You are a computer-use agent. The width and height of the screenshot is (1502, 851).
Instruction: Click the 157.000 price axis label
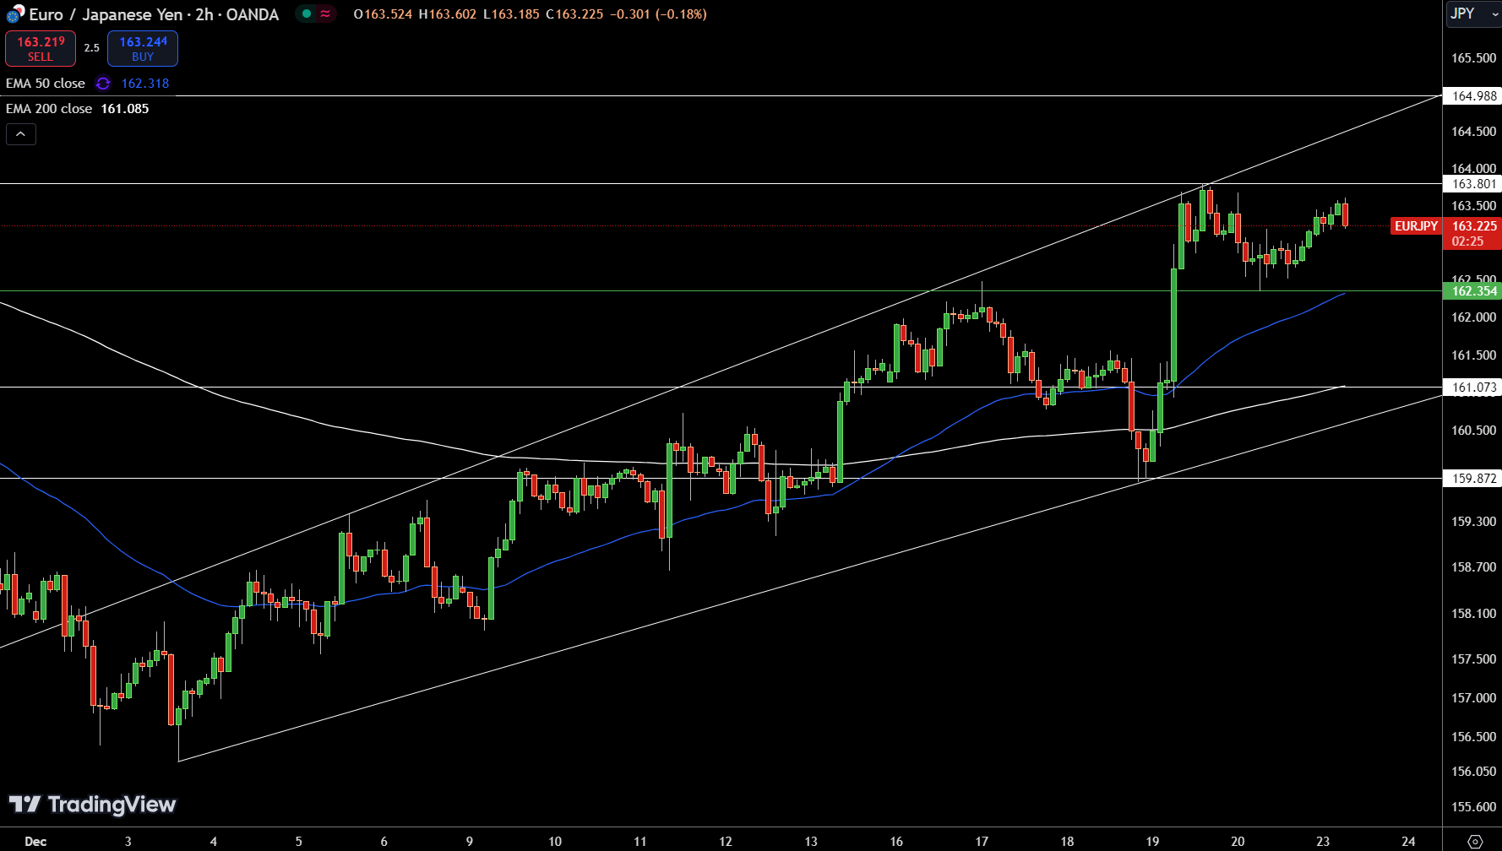[1473, 698]
